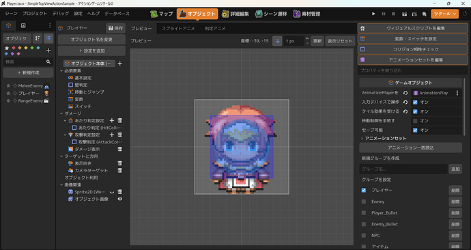Click オブジェクト名を変更 button
The image size is (471, 250).
[91, 40]
